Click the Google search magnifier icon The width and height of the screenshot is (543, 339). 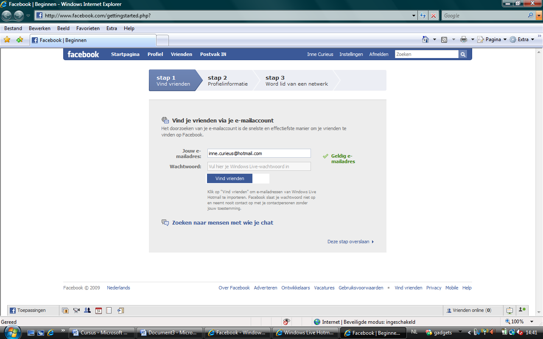(x=530, y=15)
